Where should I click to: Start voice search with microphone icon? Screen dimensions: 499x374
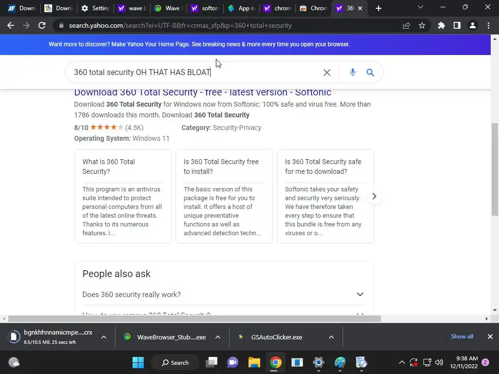[353, 72]
